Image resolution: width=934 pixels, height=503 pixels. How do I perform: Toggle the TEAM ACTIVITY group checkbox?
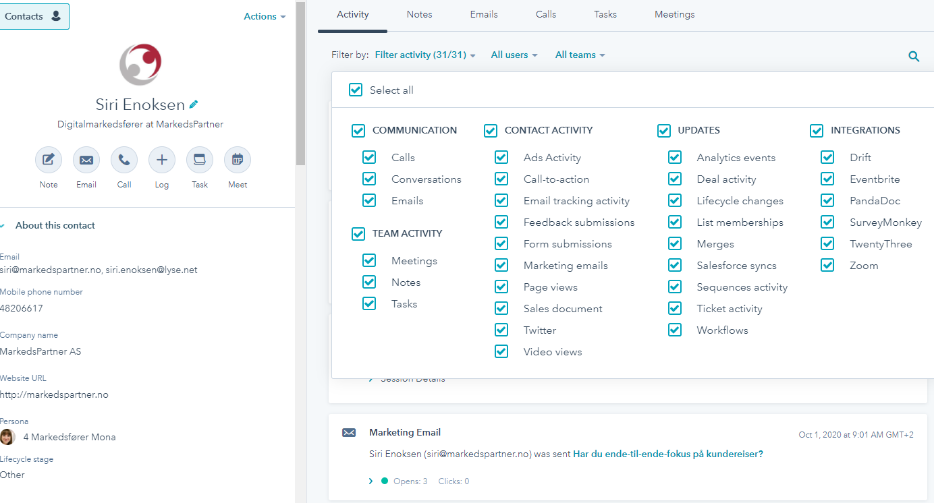(x=358, y=234)
